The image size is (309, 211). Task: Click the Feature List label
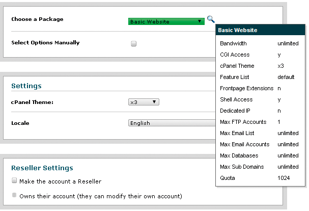235,77
